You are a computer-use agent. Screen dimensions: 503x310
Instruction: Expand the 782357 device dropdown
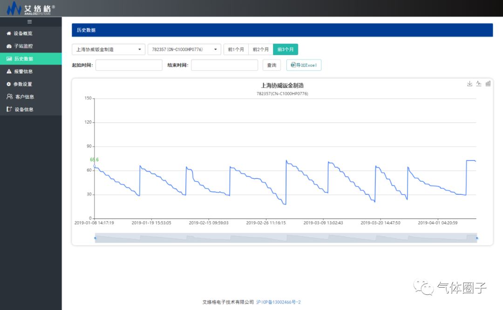pos(184,49)
